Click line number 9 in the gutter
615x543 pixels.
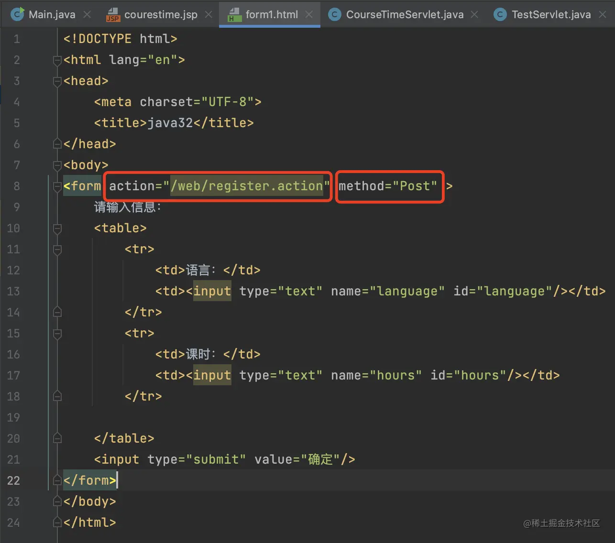click(17, 207)
